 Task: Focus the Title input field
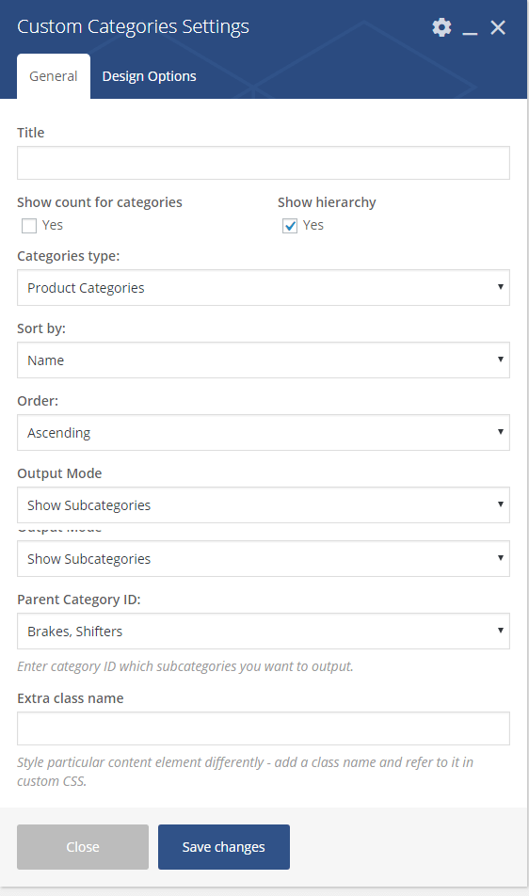264,163
